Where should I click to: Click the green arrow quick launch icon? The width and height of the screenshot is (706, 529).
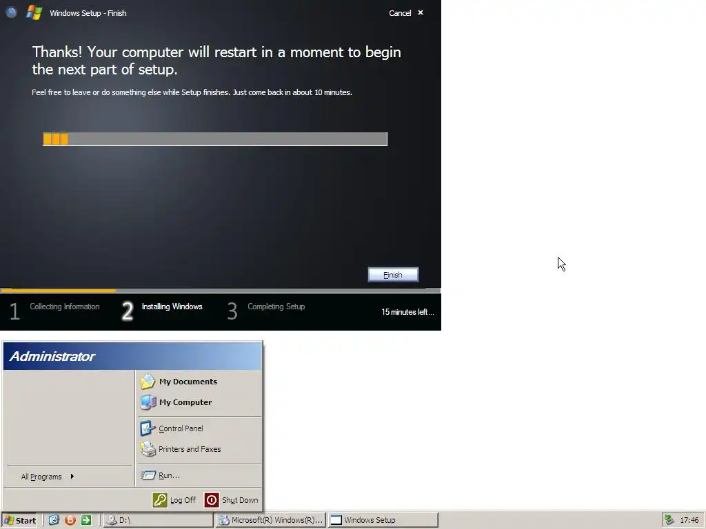tap(86, 520)
